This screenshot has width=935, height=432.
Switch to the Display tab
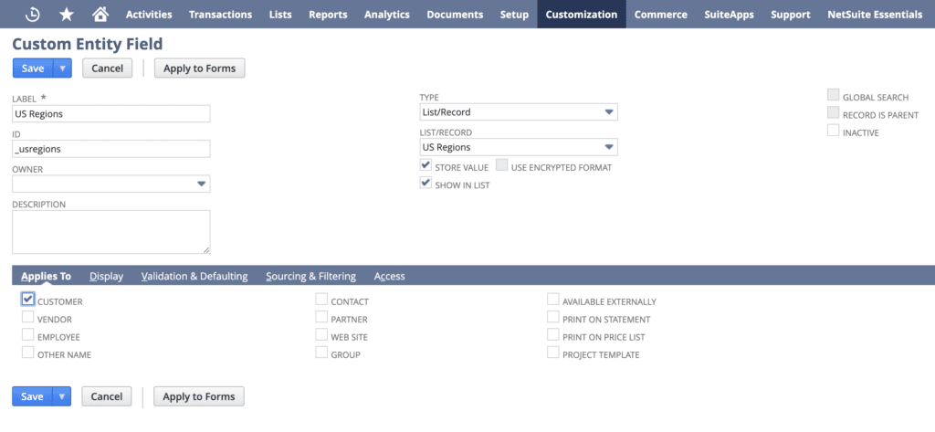pos(106,276)
